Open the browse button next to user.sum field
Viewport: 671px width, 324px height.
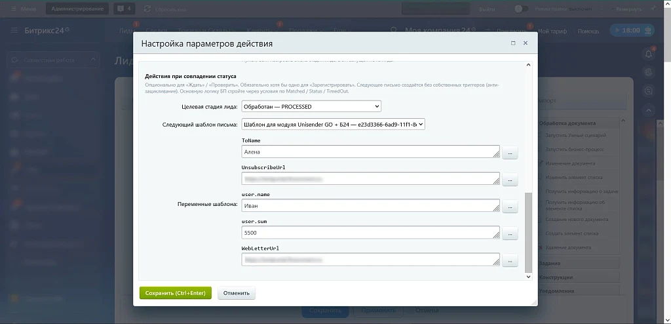pos(510,233)
